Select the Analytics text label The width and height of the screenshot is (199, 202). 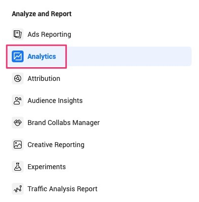pos(42,56)
